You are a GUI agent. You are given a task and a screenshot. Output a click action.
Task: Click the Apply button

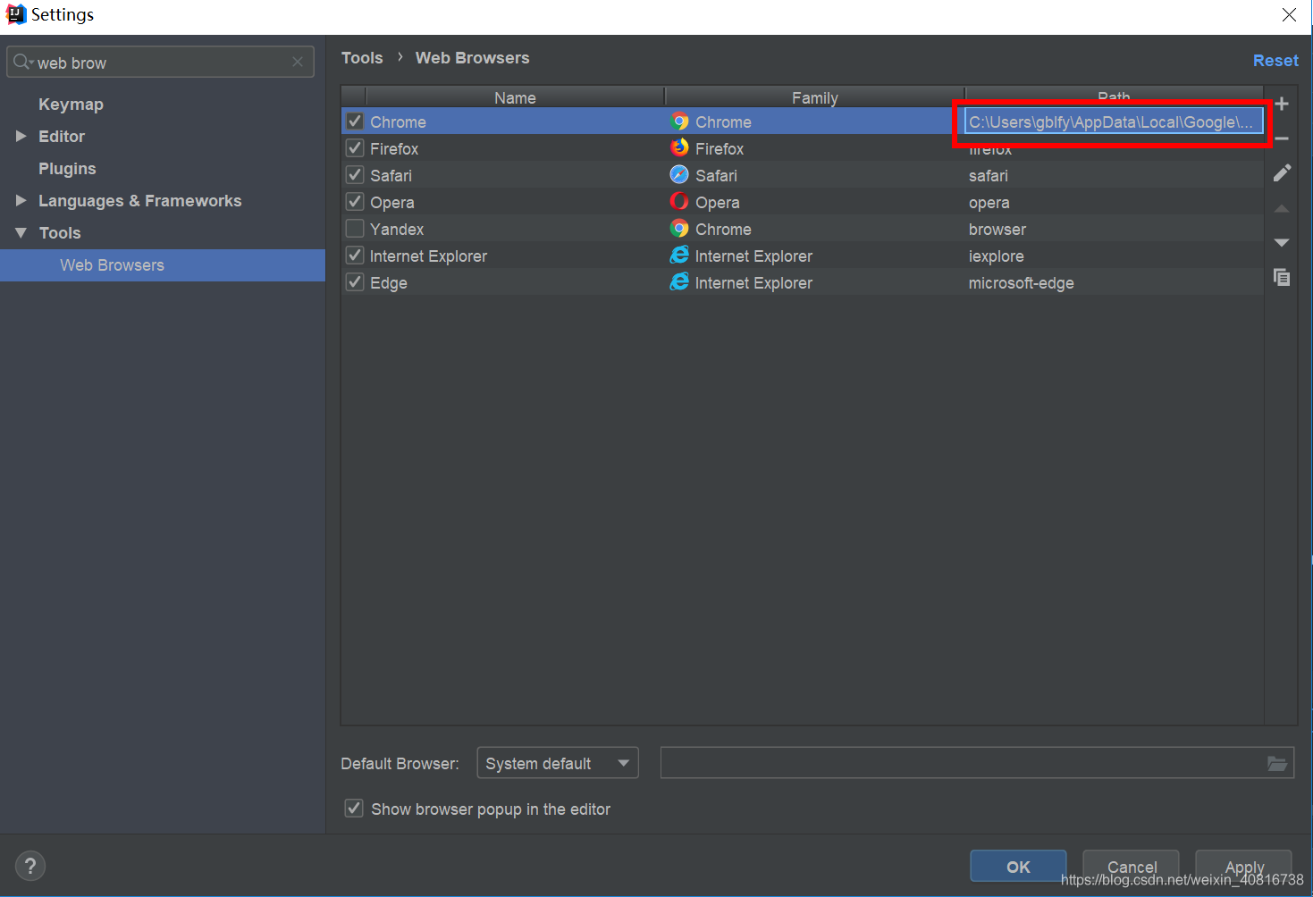coord(1243,867)
